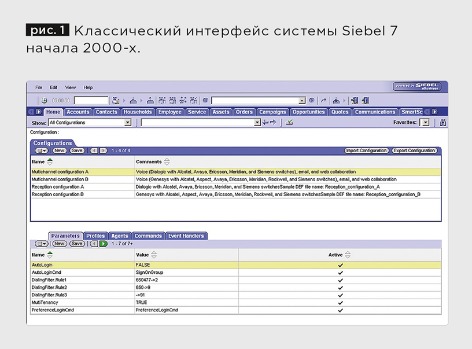
Task: Toggle Active checkmark for DialingFilter.Rule1
Action: coord(340,280)
